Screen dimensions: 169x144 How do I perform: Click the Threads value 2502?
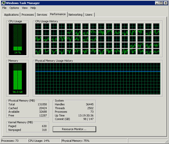[90, 108]
